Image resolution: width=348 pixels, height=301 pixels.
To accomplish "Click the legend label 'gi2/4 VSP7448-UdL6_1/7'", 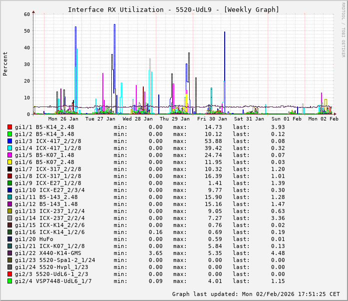I will 53,281.
